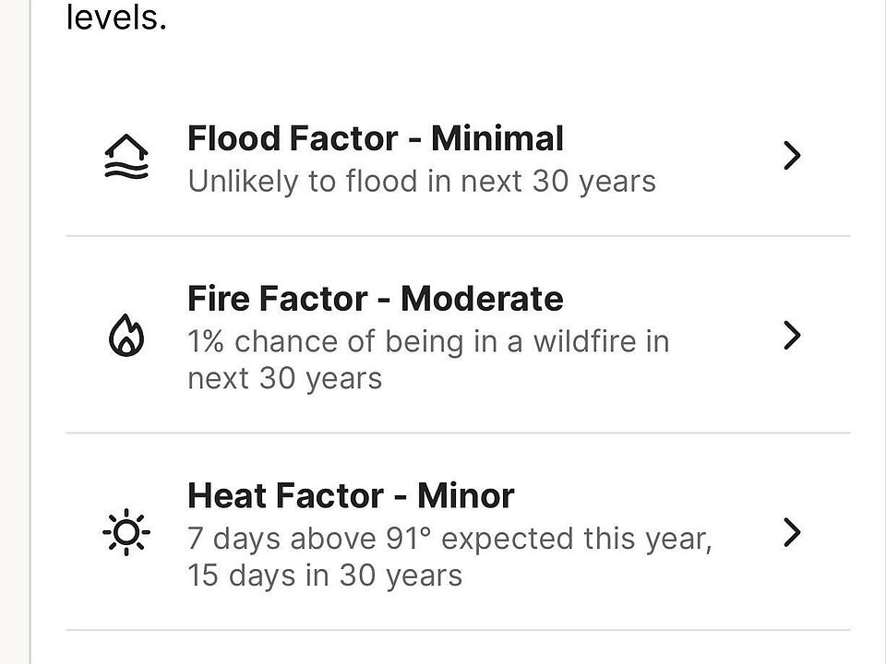Image resolution: width=886 pixels, height=664 pixels.
Task: Click the divider between Flood and Fire rows
Action: coord(458,236)
